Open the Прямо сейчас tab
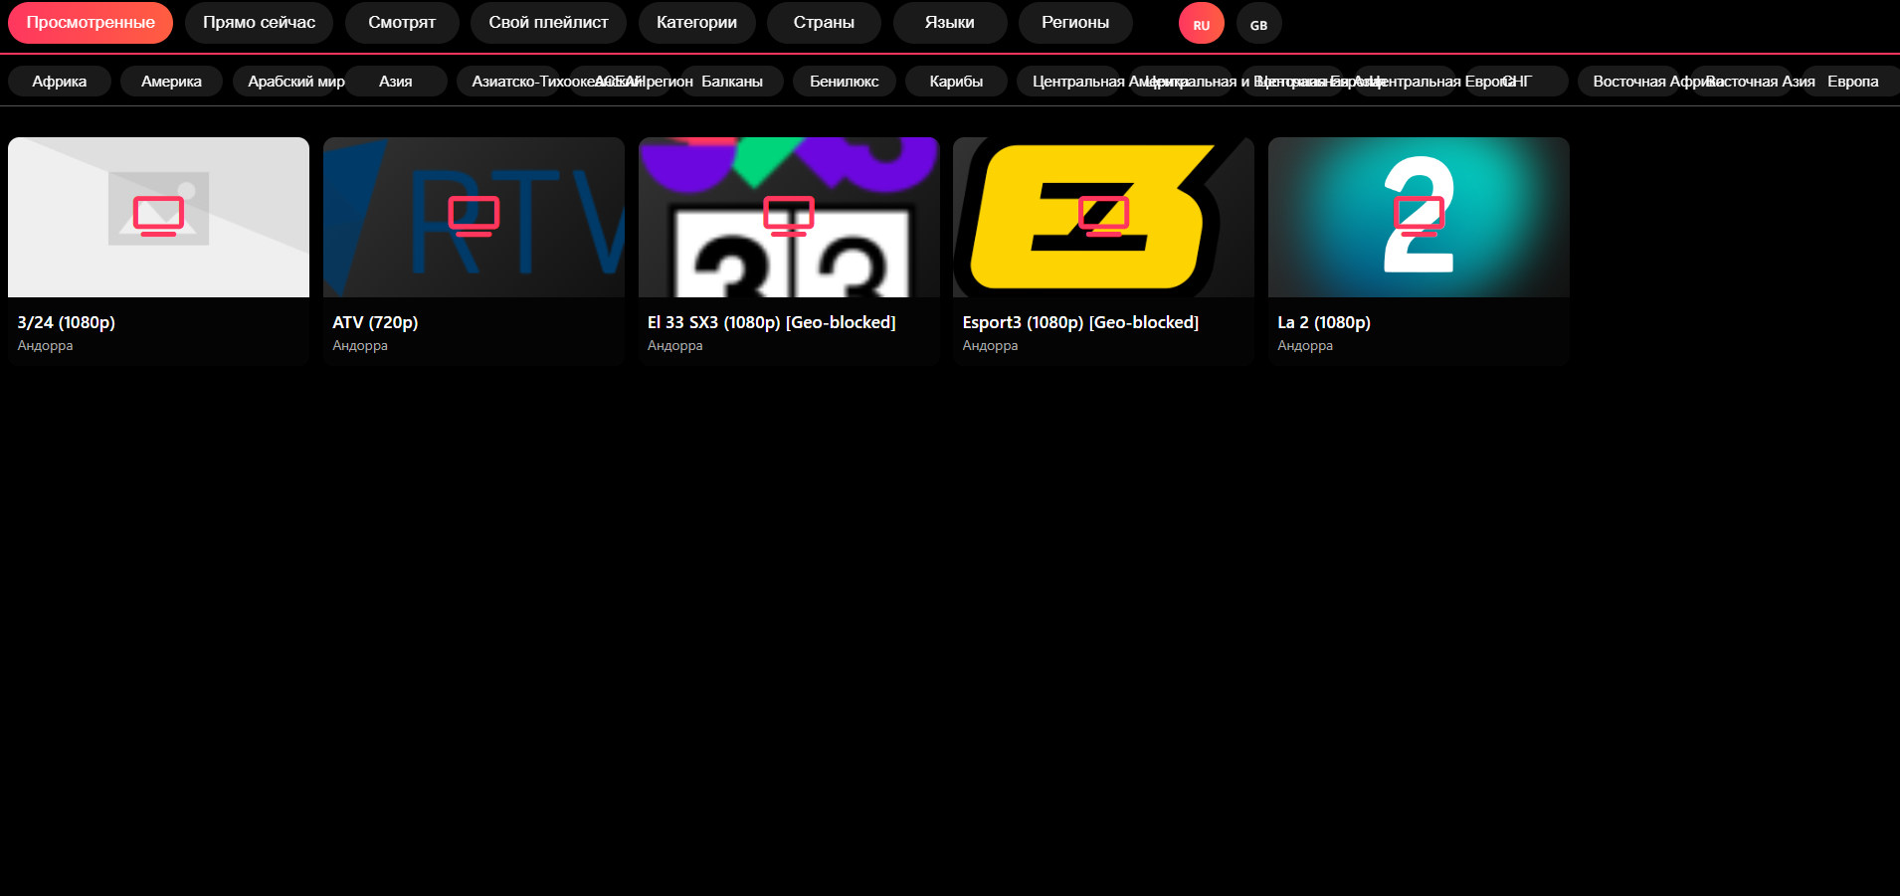This screenshot has height=896, width=1900. 259,23
